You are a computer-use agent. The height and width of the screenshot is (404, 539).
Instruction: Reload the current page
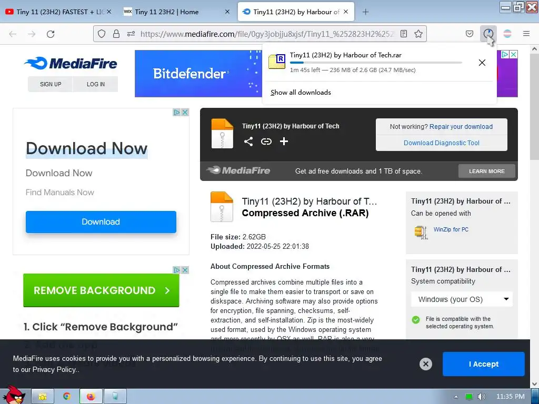51,34
